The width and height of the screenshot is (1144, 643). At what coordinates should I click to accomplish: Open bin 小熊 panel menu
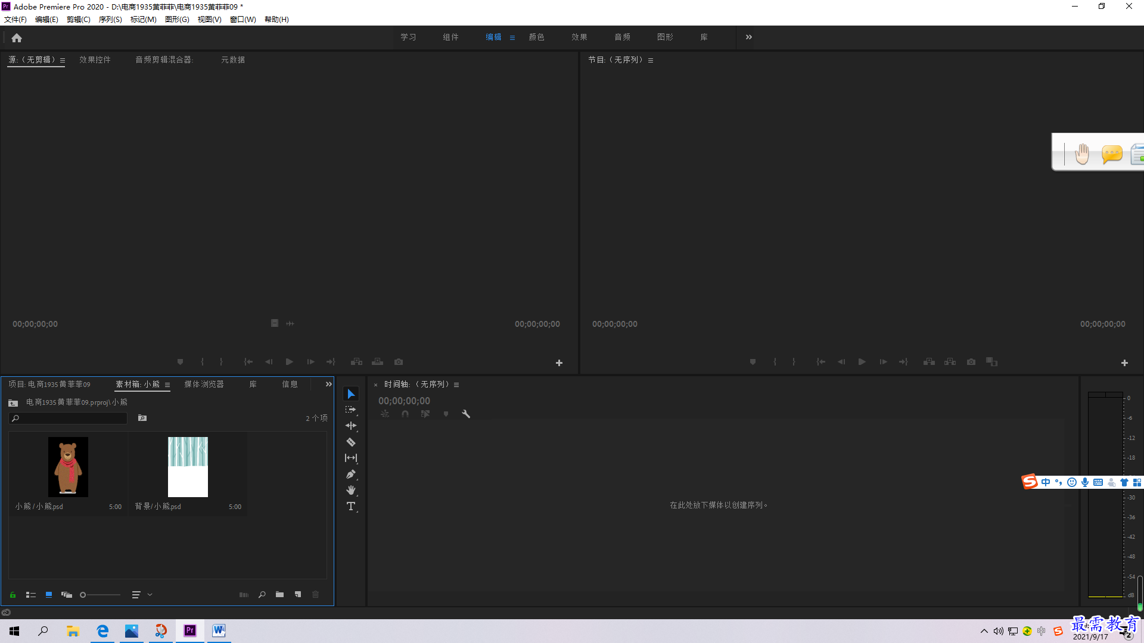tap(167, 385)
